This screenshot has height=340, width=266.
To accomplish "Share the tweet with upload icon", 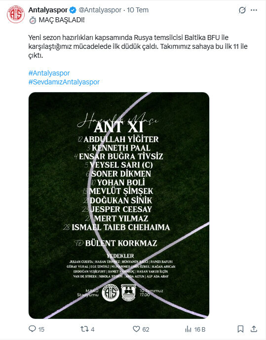I will 254,329.
